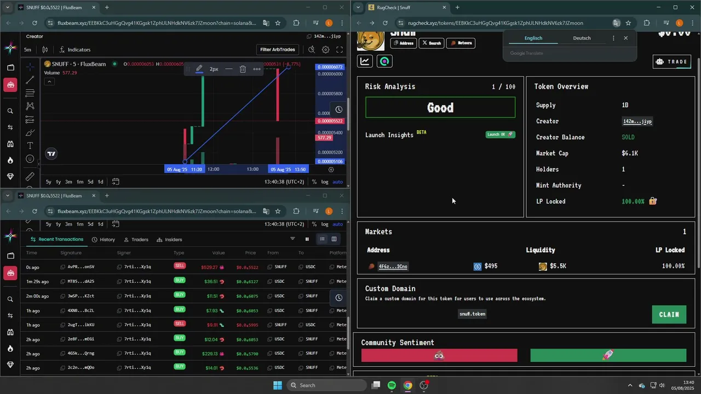The height and width of the screenshot is (394, 701).
Task: Open search in lower FluxBeam sidebar
Action: [10, 299]
